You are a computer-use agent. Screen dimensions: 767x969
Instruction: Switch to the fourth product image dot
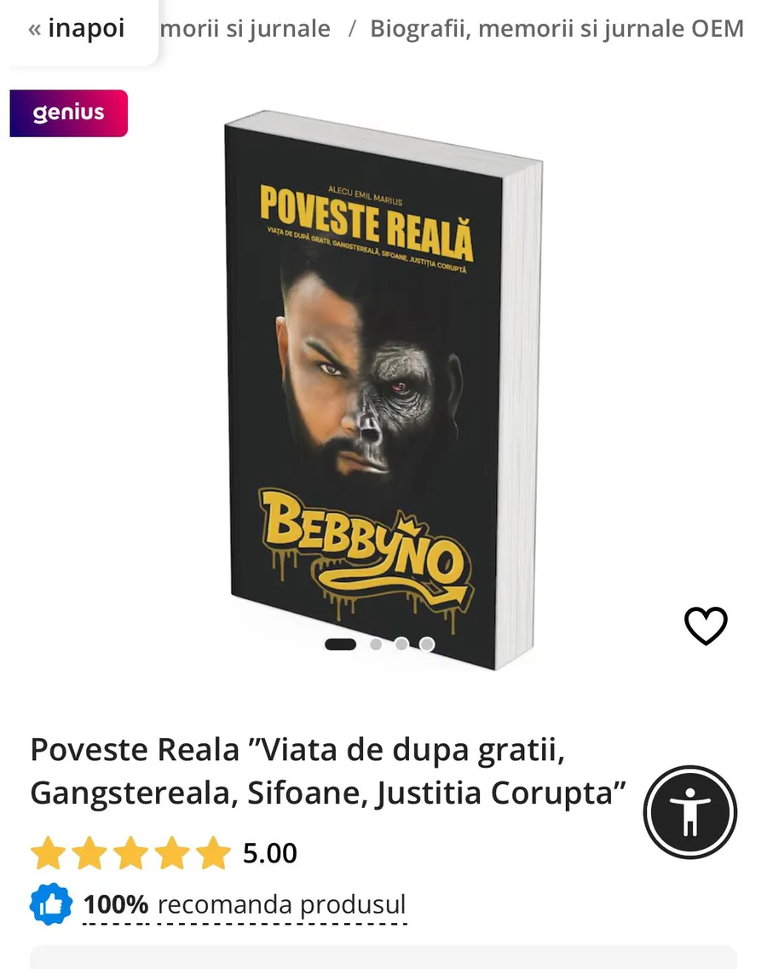point(427,644)
